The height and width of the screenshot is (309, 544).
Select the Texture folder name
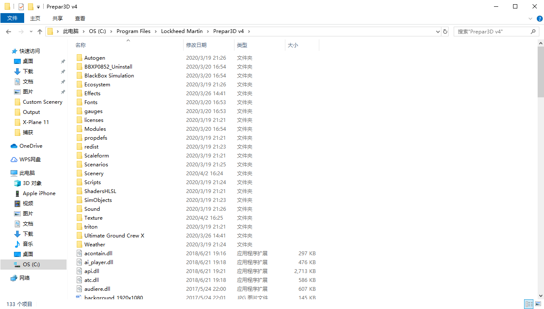click(93, 218)
